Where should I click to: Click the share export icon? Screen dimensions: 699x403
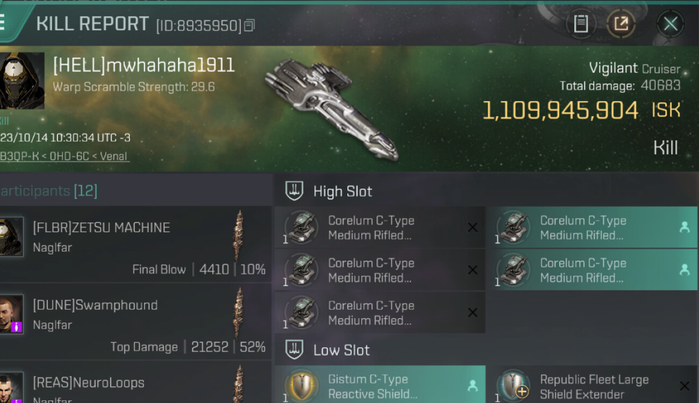(621, 24)
